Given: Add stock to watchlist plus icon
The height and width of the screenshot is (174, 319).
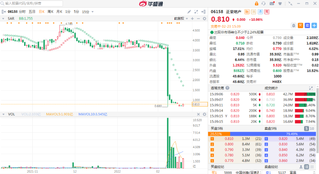Looking at the screenshot, I should [314, 25].
